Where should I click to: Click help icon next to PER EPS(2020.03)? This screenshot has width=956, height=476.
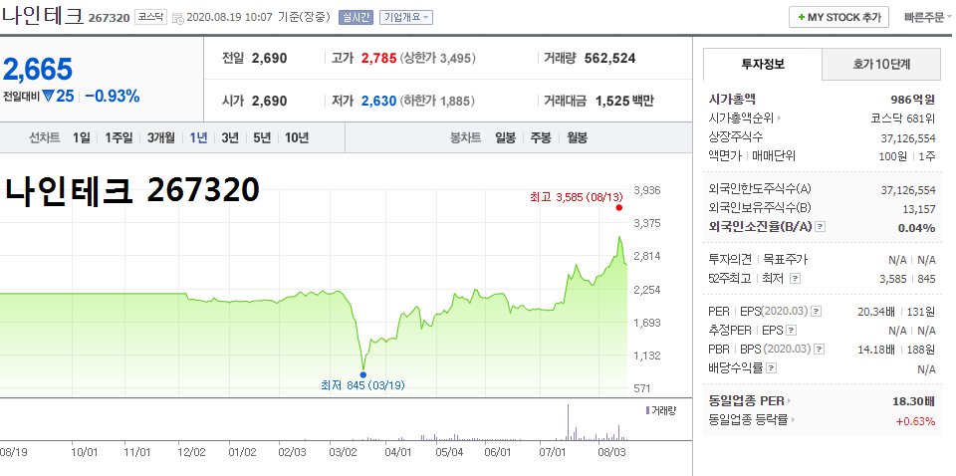[816, 312]
